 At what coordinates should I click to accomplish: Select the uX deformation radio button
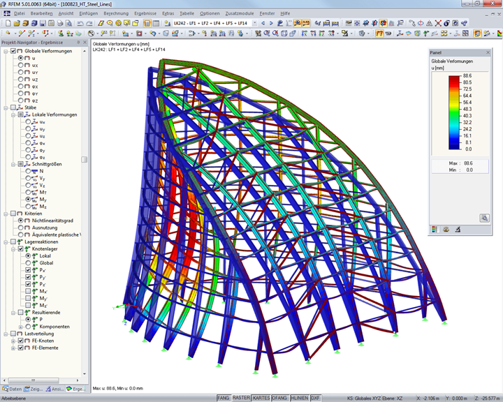(x=20, y=65)
